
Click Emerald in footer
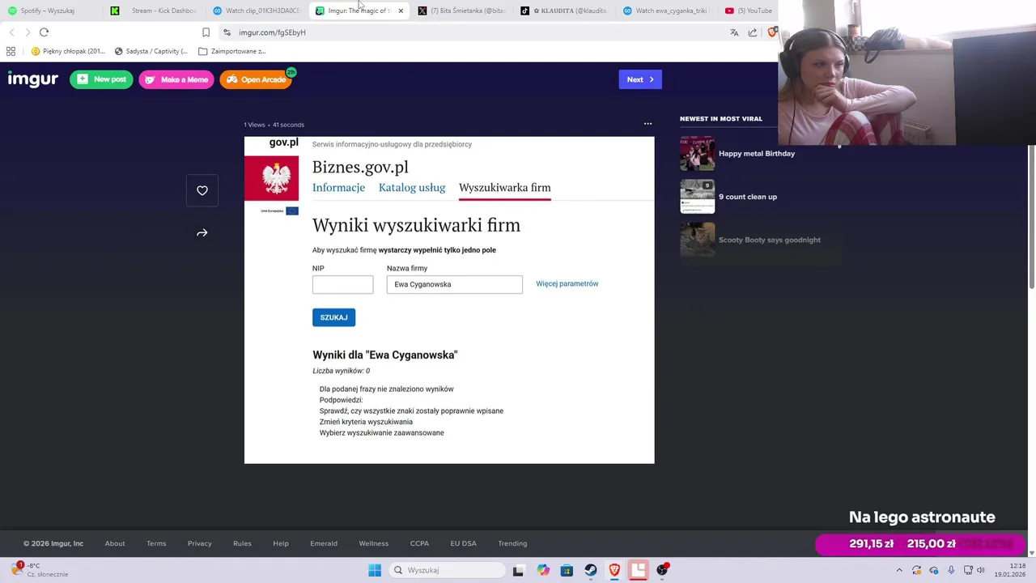(324, 543)
